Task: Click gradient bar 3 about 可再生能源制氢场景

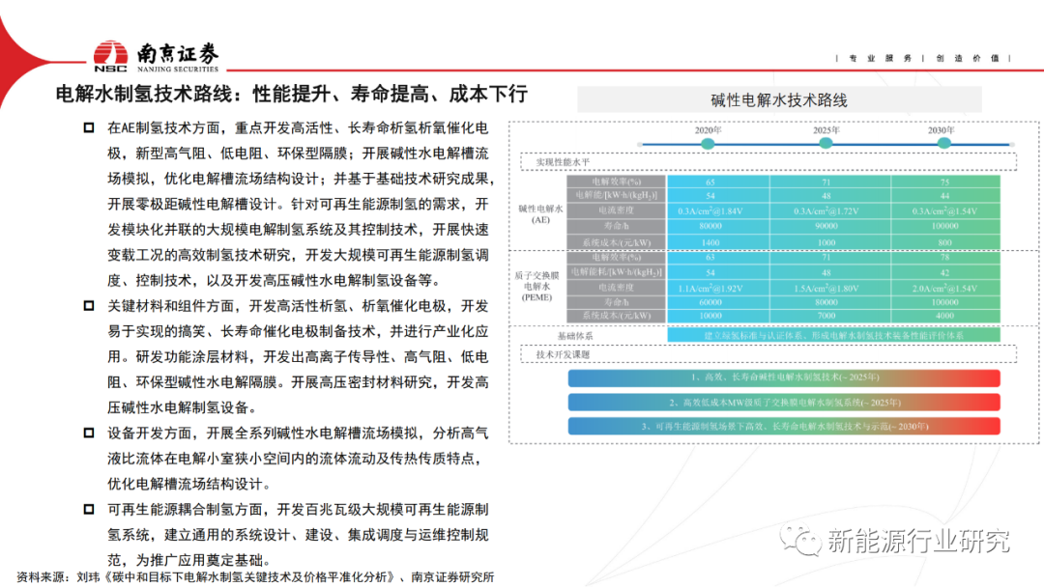Action: 782,424
